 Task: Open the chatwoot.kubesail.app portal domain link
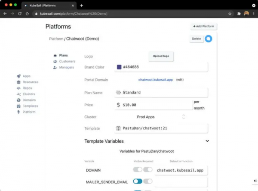(x=155, y=80)
